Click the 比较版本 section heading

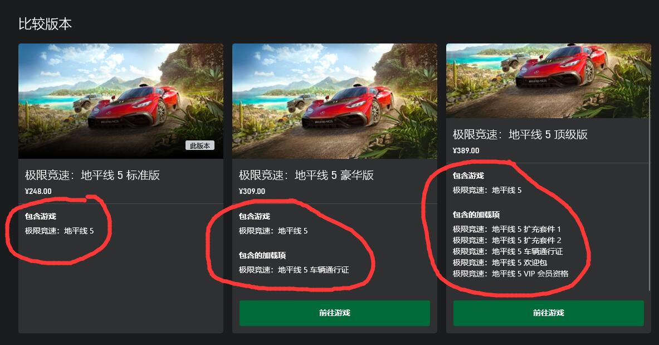[45, 24]
